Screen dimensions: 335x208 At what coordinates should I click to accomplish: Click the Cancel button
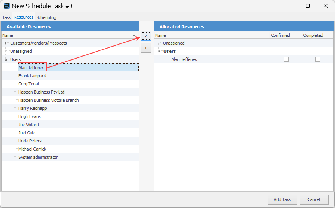(x=314, y=199)
